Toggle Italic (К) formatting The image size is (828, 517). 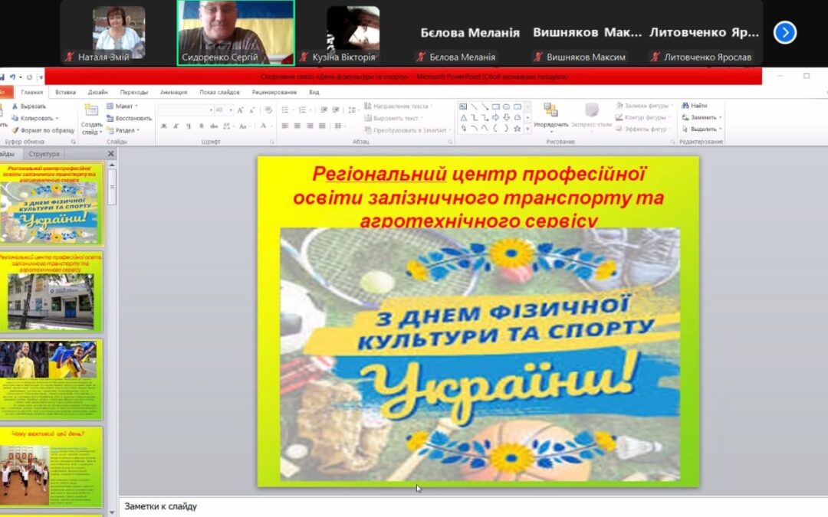176,126
